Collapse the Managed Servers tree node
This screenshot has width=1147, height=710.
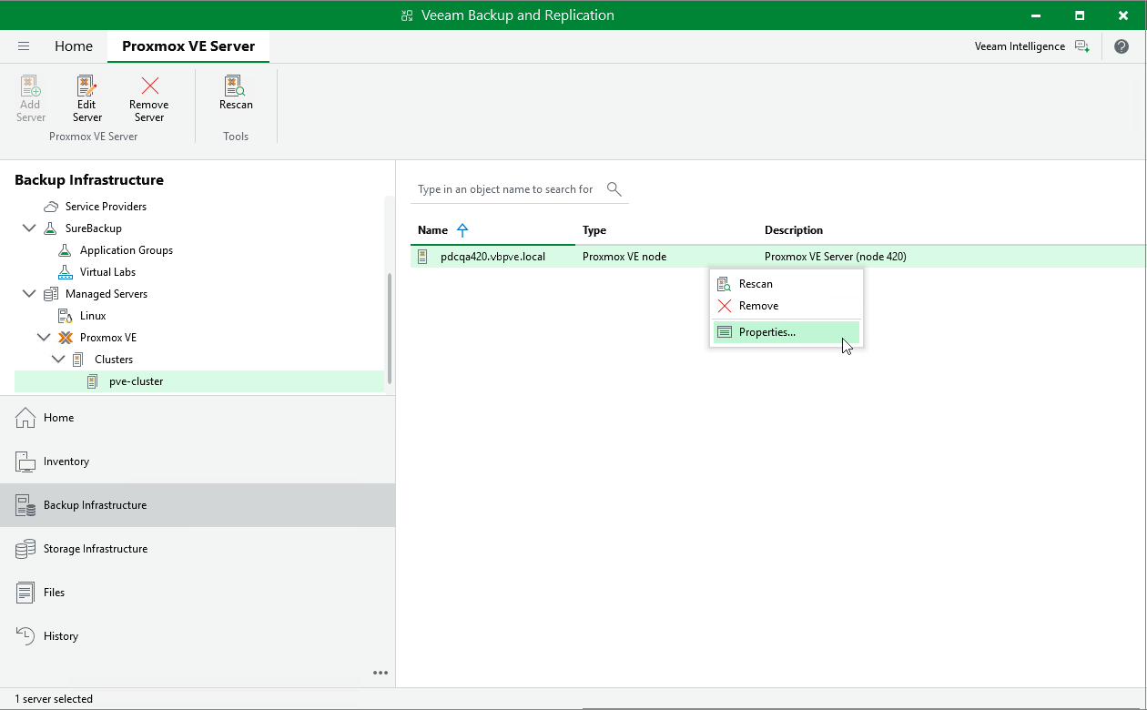[30, 294]
